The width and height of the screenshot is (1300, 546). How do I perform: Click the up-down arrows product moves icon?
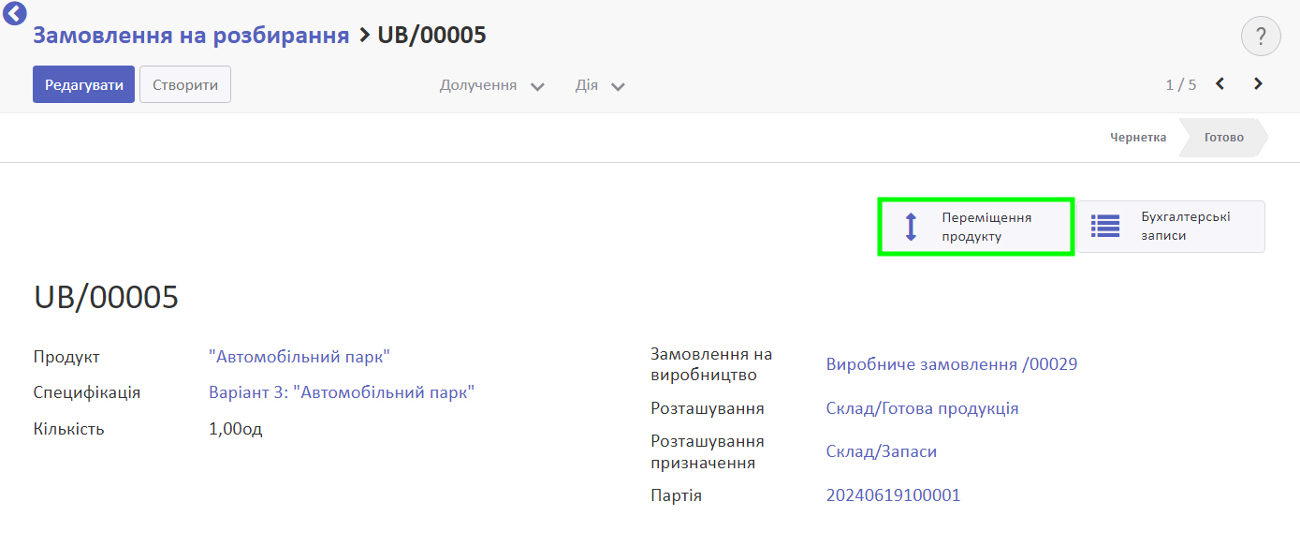click(x=911, y=227)
